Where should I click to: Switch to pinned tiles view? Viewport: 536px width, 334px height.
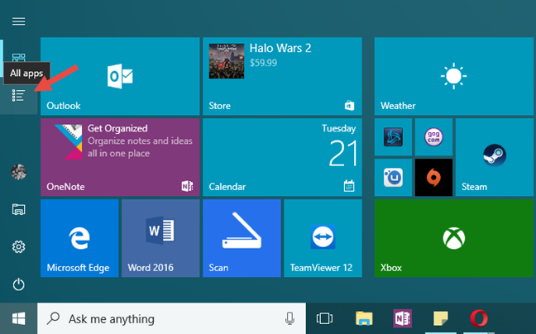(18, 57)
